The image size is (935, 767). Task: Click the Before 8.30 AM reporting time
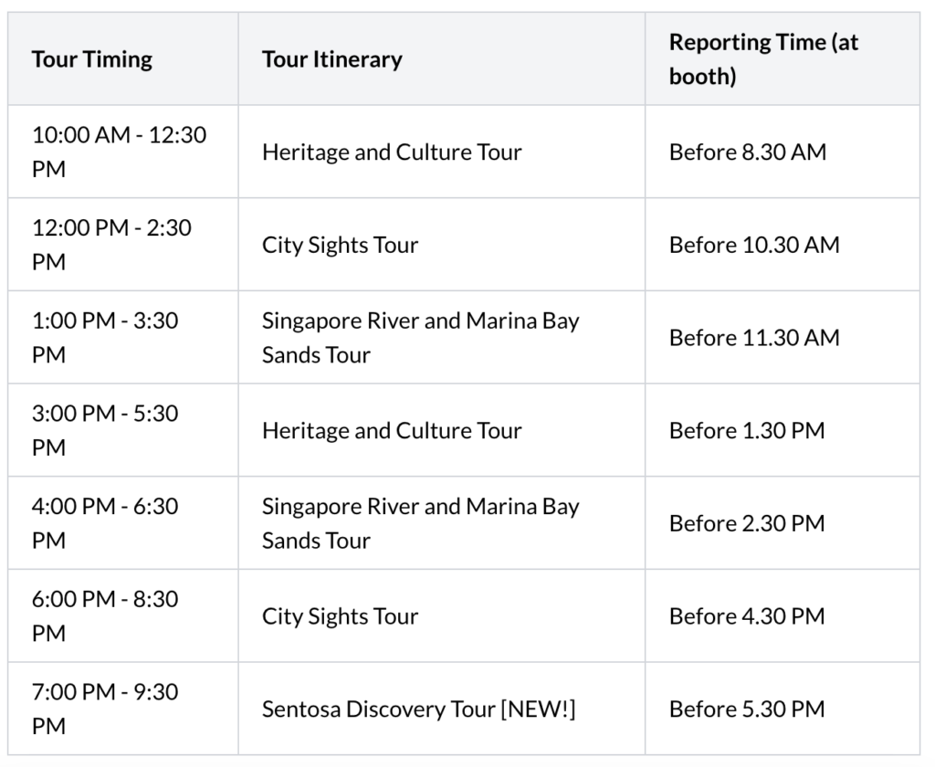(x=748, y=152)
